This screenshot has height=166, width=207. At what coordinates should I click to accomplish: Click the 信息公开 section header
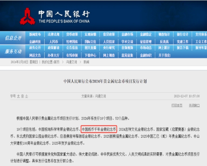tap(13, 38)
